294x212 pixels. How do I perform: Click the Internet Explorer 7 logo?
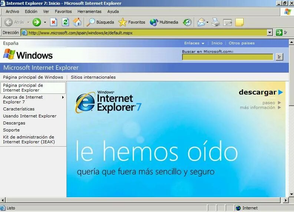click(108, 102)
